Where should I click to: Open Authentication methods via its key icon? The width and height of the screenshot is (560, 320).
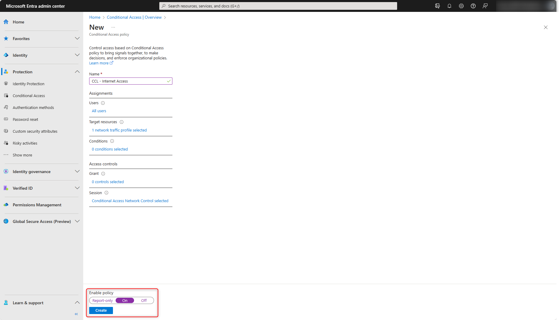[6, 107]
